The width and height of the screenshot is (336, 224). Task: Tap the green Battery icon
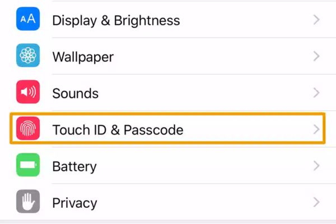(27, 166)
